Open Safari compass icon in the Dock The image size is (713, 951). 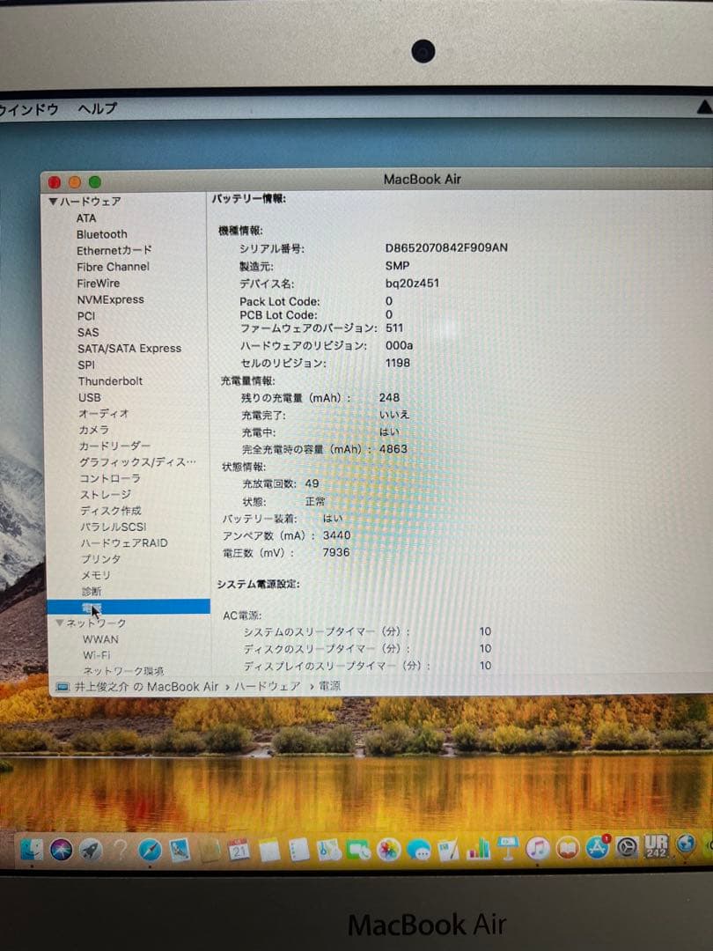point(150,851)
